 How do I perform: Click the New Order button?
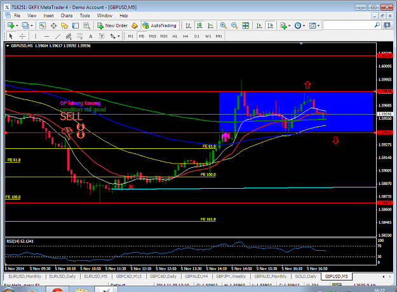(x=112, y=25)
